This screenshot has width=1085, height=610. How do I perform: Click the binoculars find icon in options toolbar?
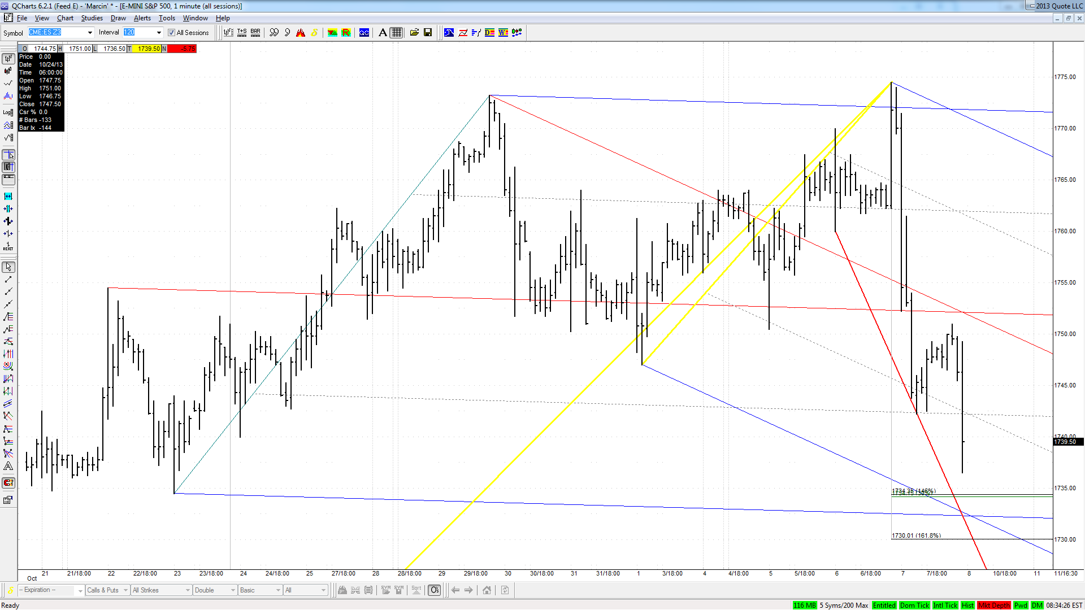(342, 590)
